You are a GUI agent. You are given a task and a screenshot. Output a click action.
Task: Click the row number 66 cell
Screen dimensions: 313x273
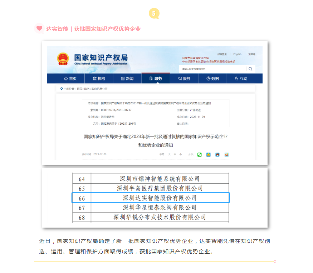pyautogui.click(x=82, y=198)
